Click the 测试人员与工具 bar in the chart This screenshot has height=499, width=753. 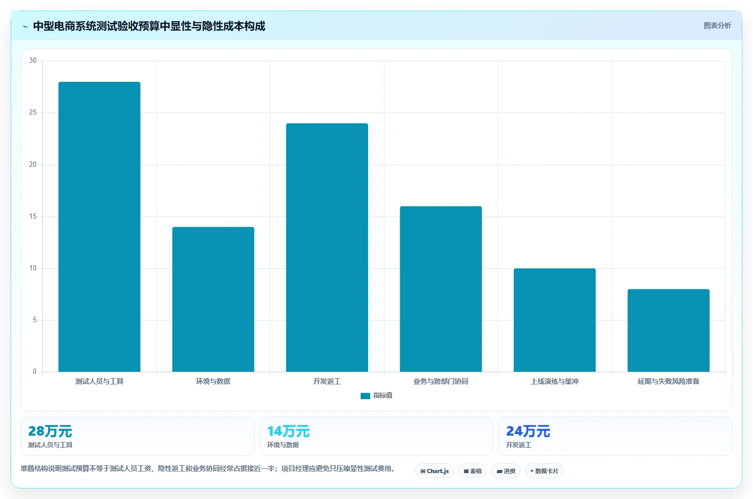(x=99, y=227)
